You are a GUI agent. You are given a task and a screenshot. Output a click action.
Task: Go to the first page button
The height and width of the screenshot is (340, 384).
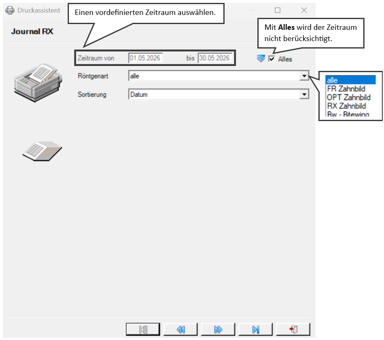coord(143,329)
